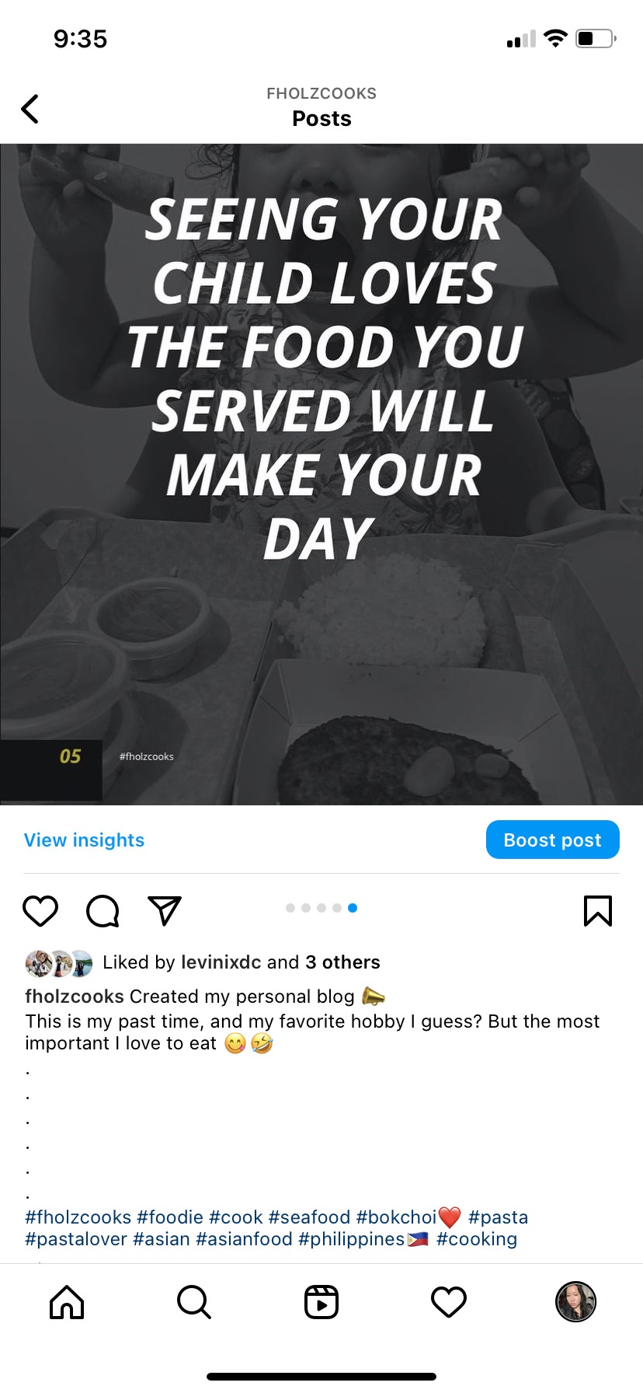The width and height of the screenshot is (643, 1393).
Task: Open profile avatar tab
Action: (575, 1301)
